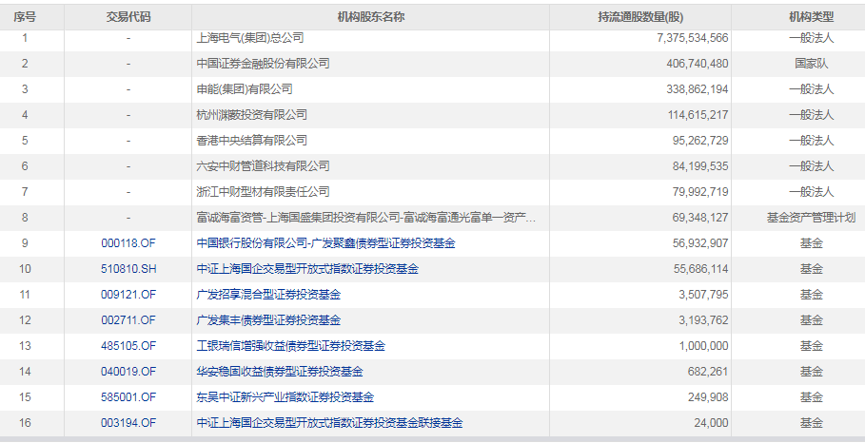Click share count 3,193,762
Image resolution: width=865 pixels, height=443 pixels.
coord(703,320)
